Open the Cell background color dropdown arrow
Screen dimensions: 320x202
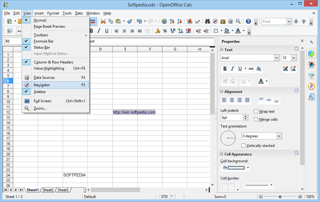coord(248,168)
